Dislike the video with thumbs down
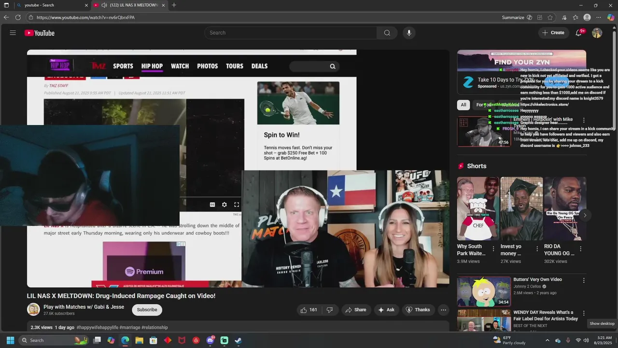The width and height of the screenshot is (618, 348). point(330,310)
